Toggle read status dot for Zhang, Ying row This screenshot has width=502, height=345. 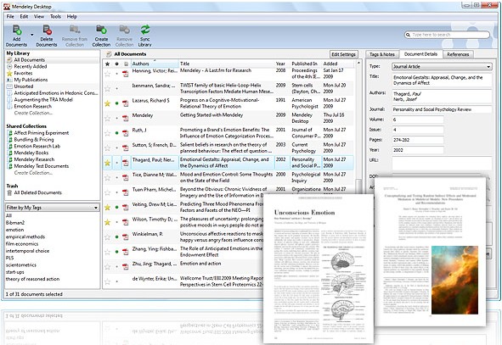point(117,252)
